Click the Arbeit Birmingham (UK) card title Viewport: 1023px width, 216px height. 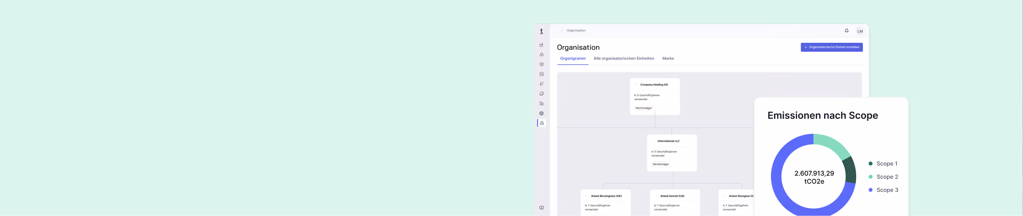pyautogui.click(x=607, y=196)
